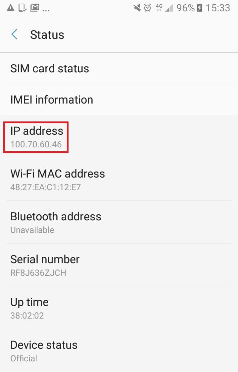This screenshot has height=372, width=238.
Task: Tap the muted sound icon in status bar
Action: click(x=137, y=8)
